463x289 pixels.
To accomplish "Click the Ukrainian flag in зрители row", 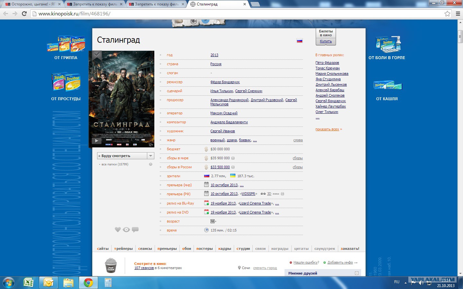I will tap(233, 176).
